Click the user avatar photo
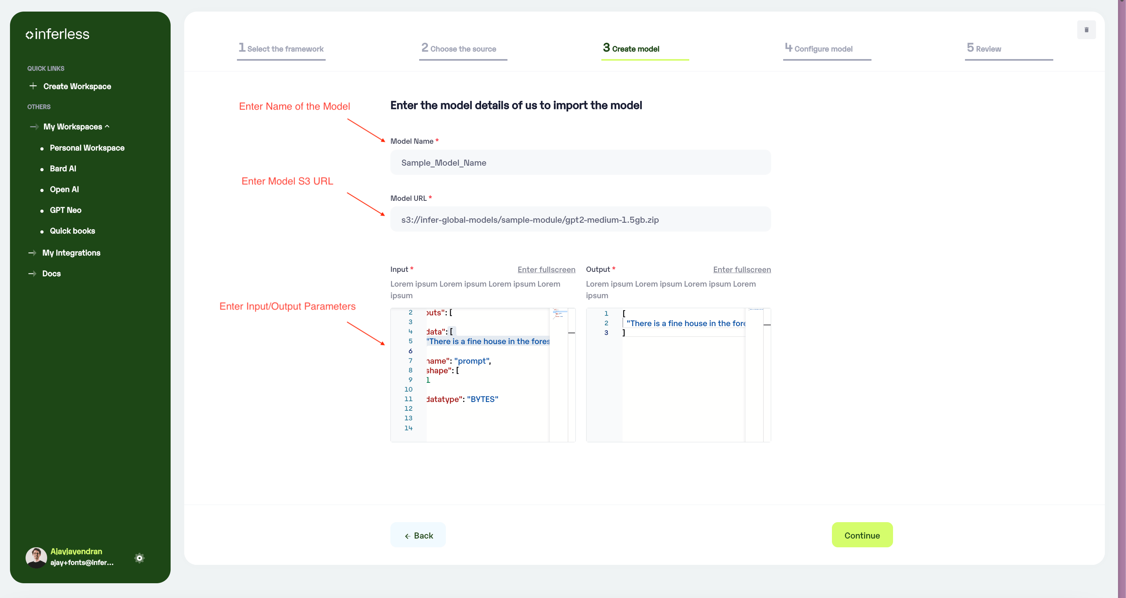Viewport: 1126px width, 598px height. [36, 557]
